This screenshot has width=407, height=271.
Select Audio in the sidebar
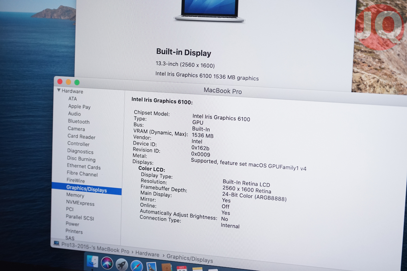74,114
